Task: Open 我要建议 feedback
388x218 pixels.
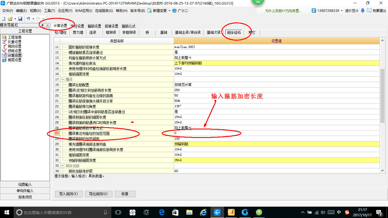Action: tap(377, 11)
